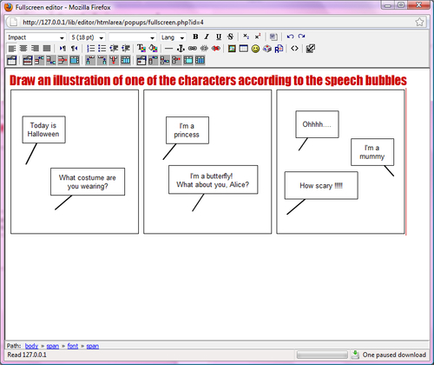The image size is (434, 365).
Task: Toggle Underline formatting
Action: (219, 36)
